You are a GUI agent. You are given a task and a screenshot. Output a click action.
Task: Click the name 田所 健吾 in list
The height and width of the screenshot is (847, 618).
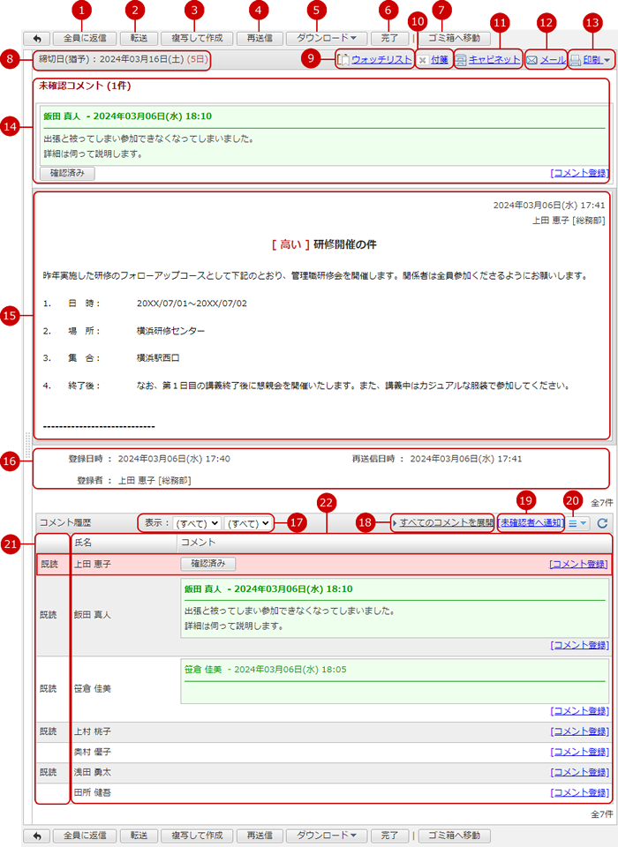[x=93, y=793]
